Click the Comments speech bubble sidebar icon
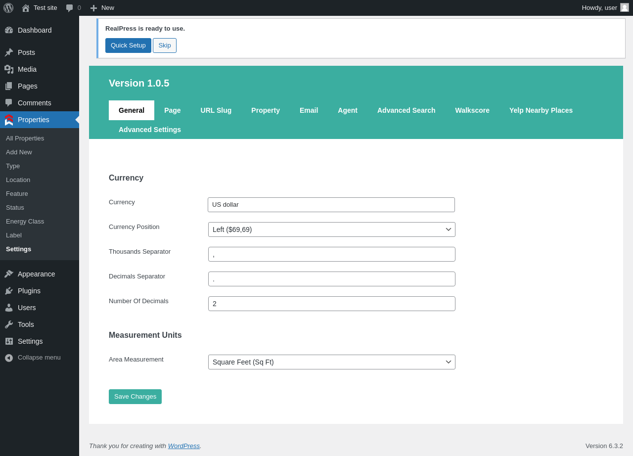 tap(9, 103)
